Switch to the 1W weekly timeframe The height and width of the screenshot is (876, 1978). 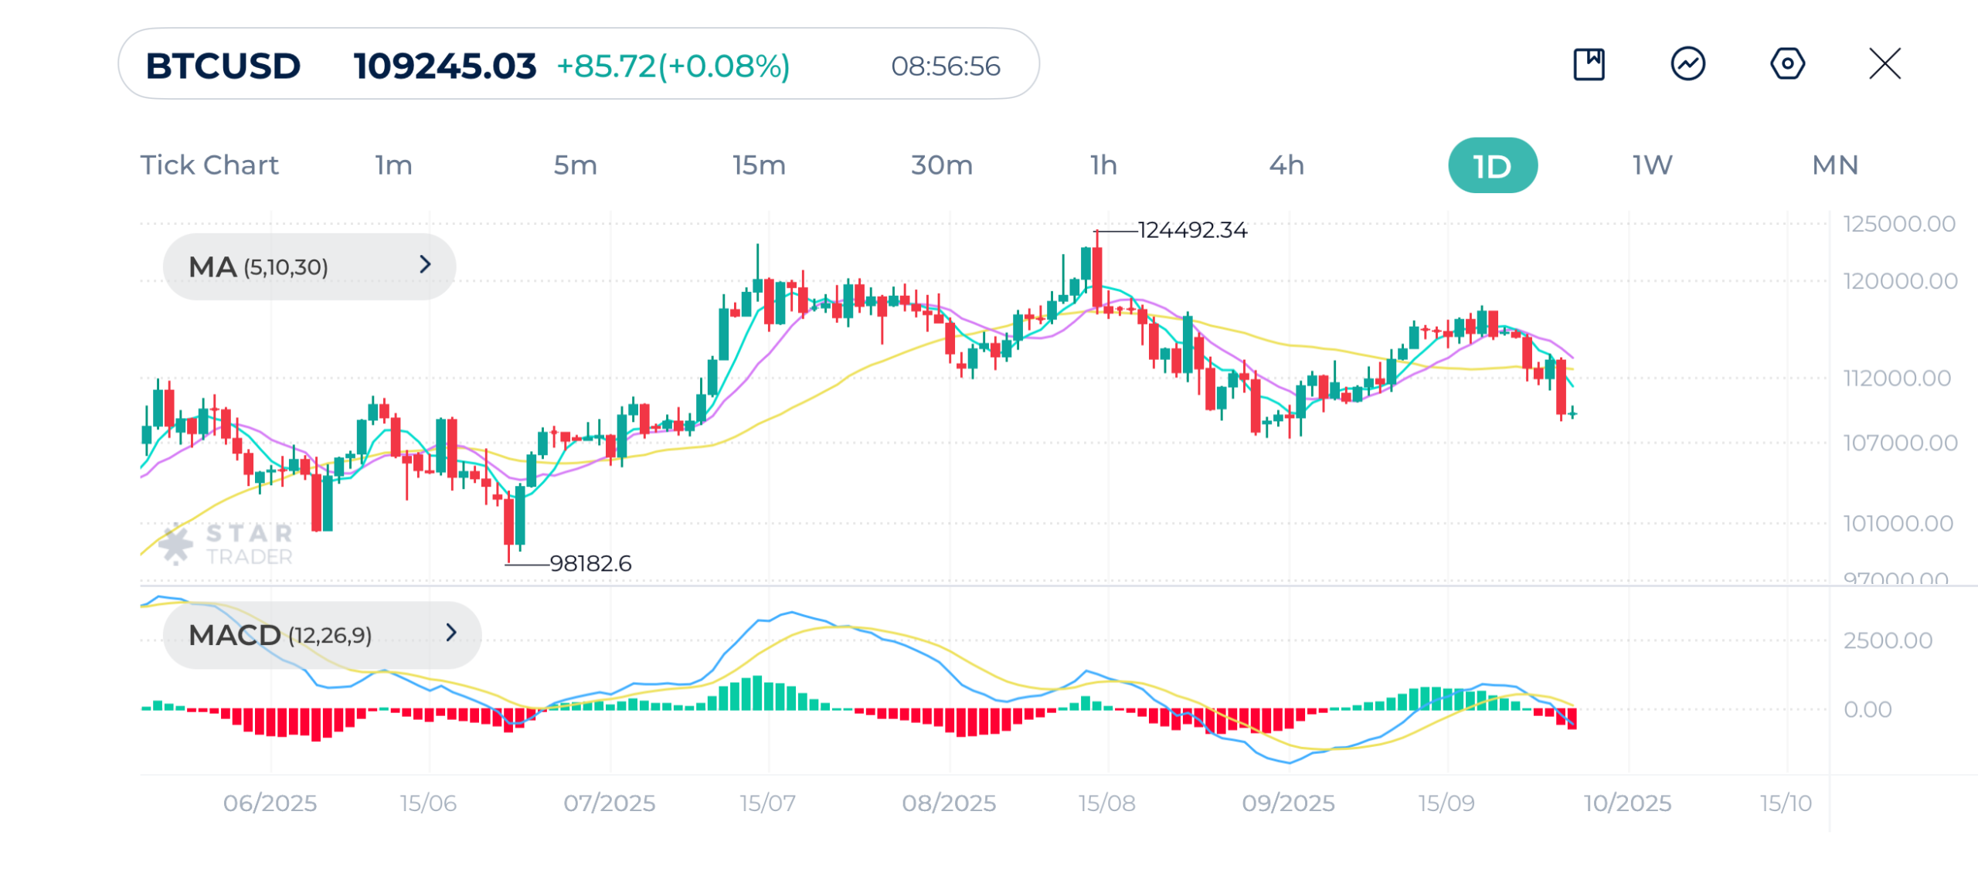point(1652,165)
